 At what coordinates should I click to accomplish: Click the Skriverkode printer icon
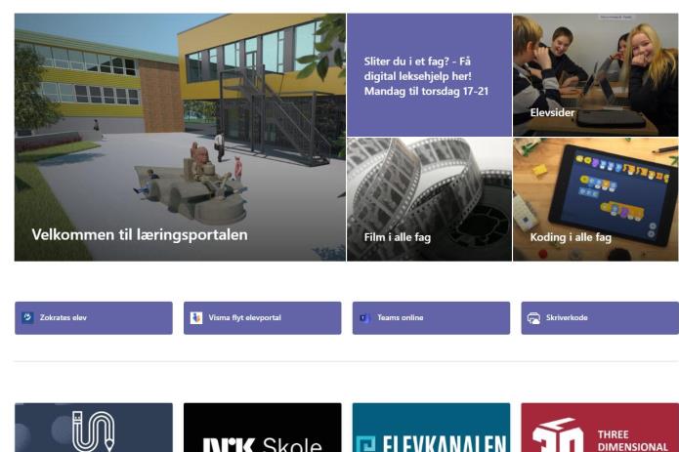coord(533,318)
